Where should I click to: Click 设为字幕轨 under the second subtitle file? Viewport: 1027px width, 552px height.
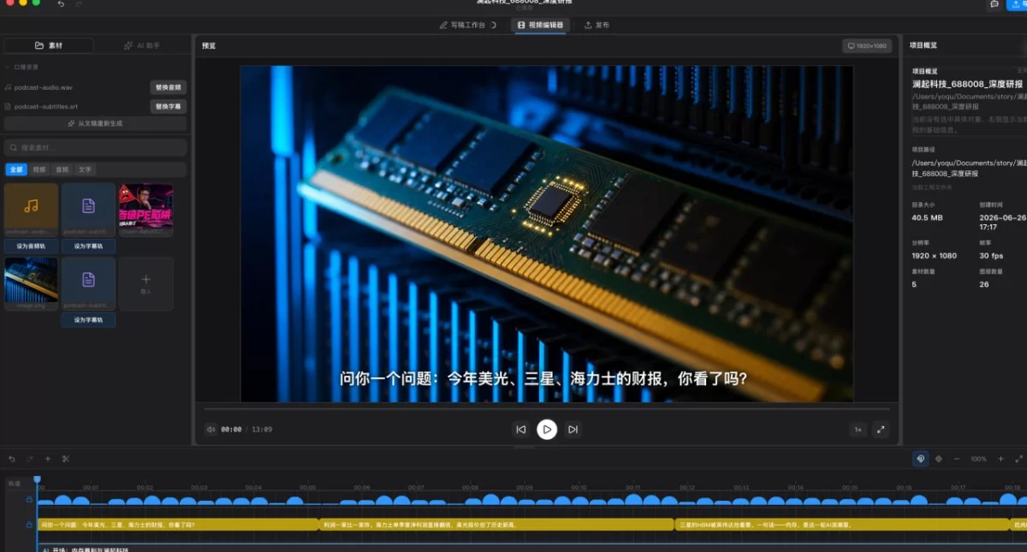(88, 319)
